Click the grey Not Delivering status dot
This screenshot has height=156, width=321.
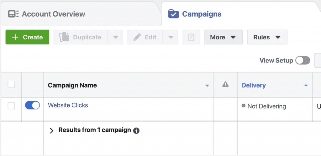[x=243, y=106]
